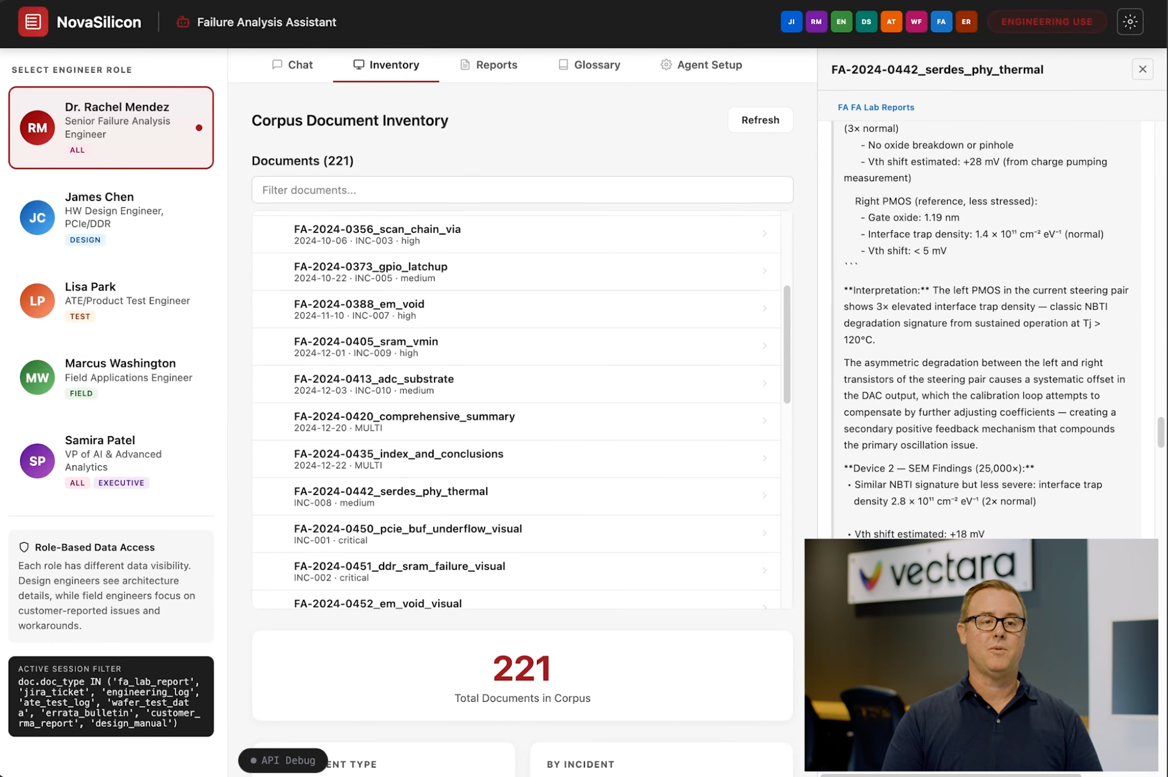Open the Agent Setup tab
The width and height of the screenshot is (1168, 777).
click(701, 65)
